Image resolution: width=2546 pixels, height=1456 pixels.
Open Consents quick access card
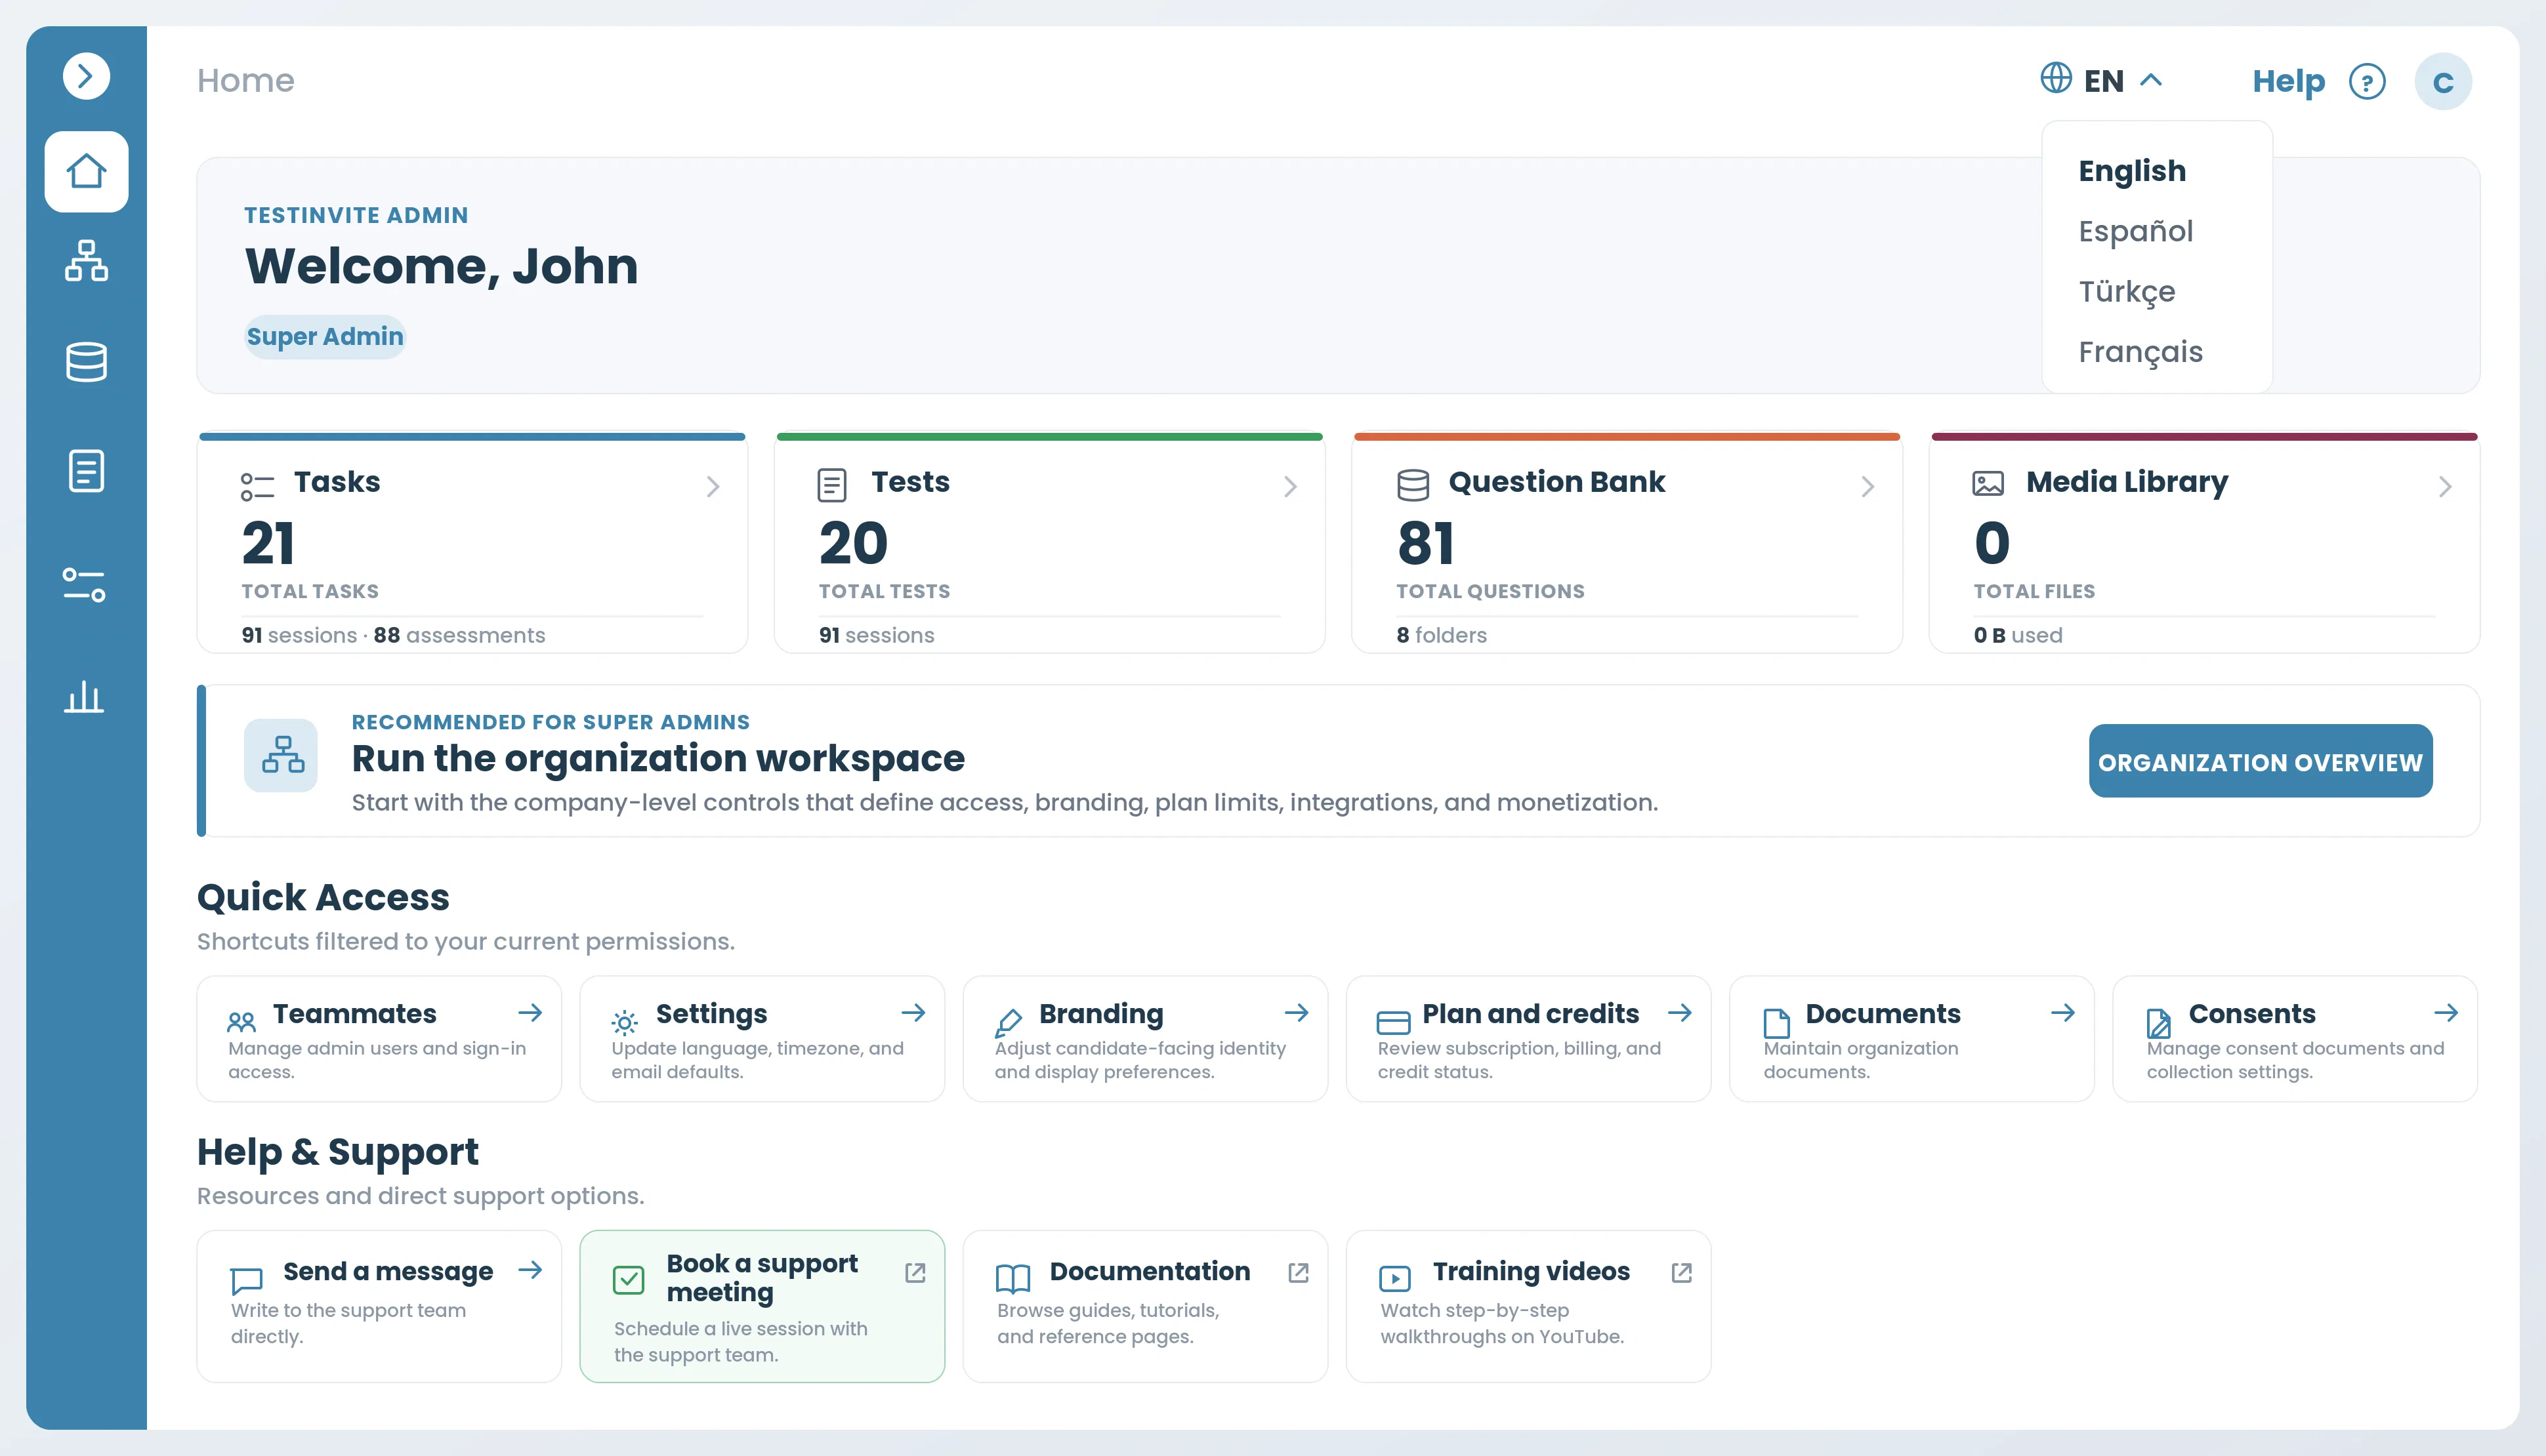click(x=2295, y=1039)
